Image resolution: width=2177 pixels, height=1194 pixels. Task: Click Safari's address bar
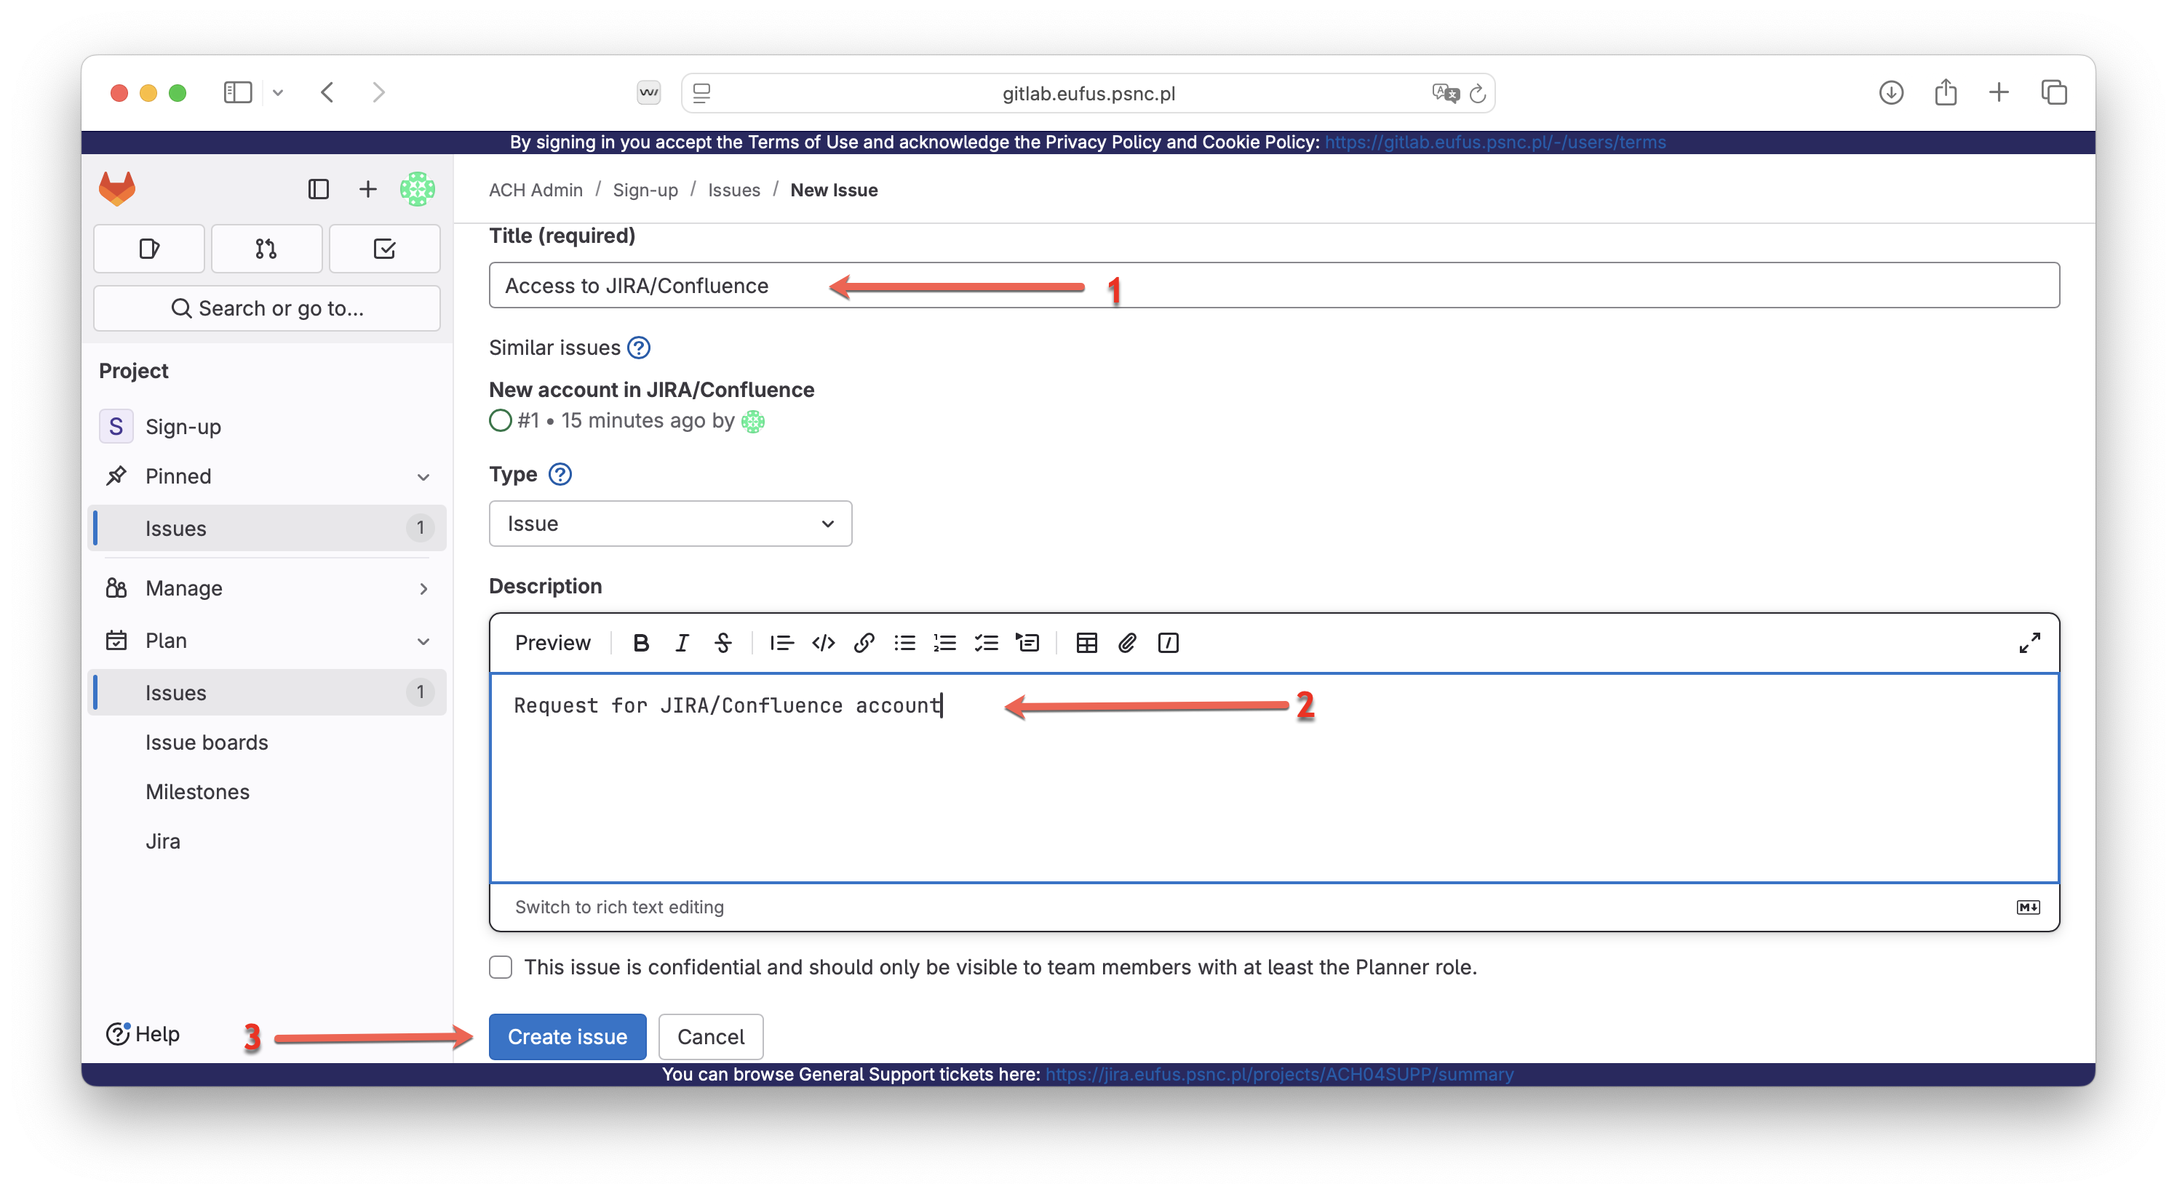click(1088, 93)
